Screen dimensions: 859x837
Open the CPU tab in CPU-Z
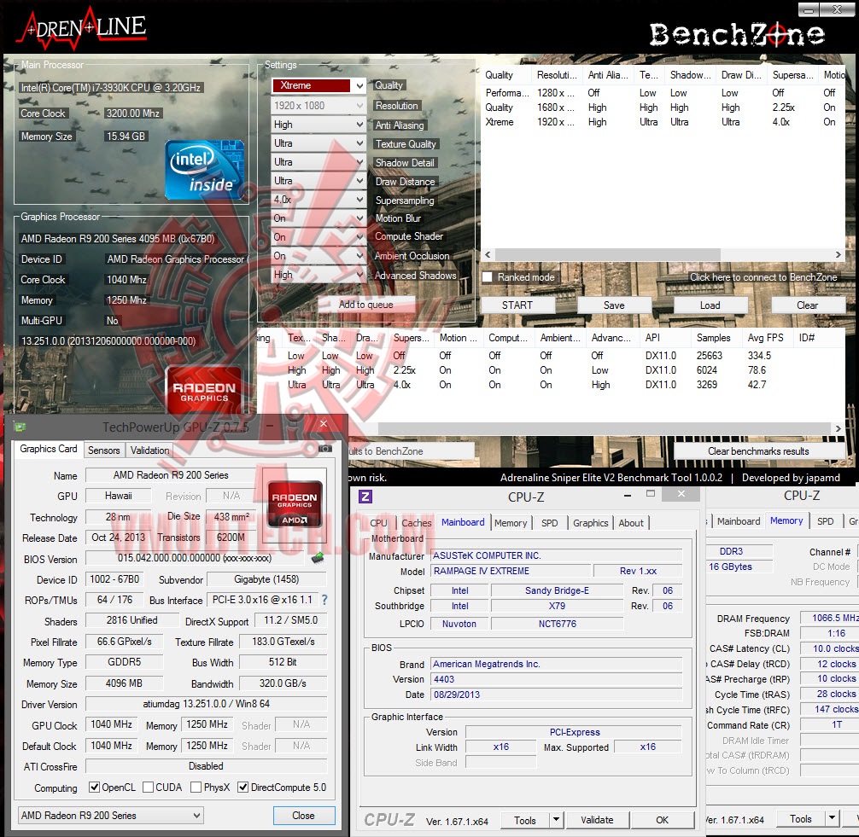click(378, 523)
